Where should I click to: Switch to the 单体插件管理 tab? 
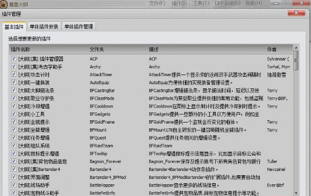79,27
